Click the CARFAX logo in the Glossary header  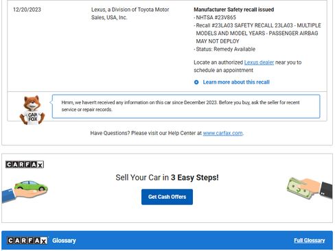click(27, 241)
